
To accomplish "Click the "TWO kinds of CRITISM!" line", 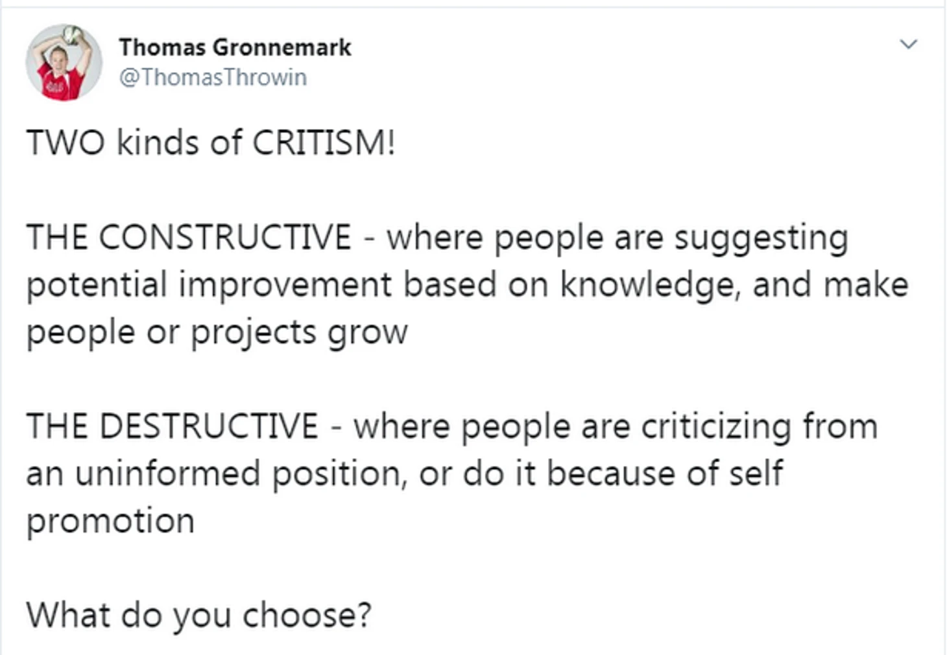I will tap(210, 143).
